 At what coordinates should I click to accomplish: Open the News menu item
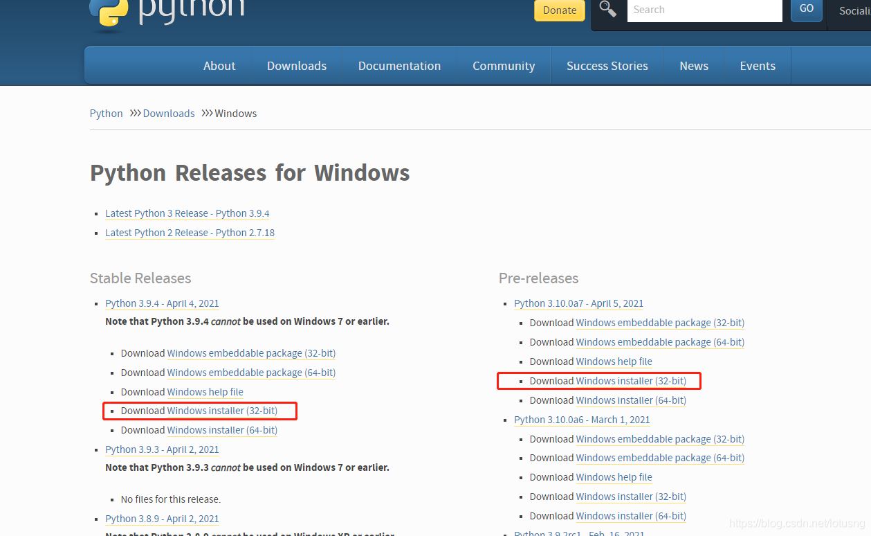click(694, 66)
